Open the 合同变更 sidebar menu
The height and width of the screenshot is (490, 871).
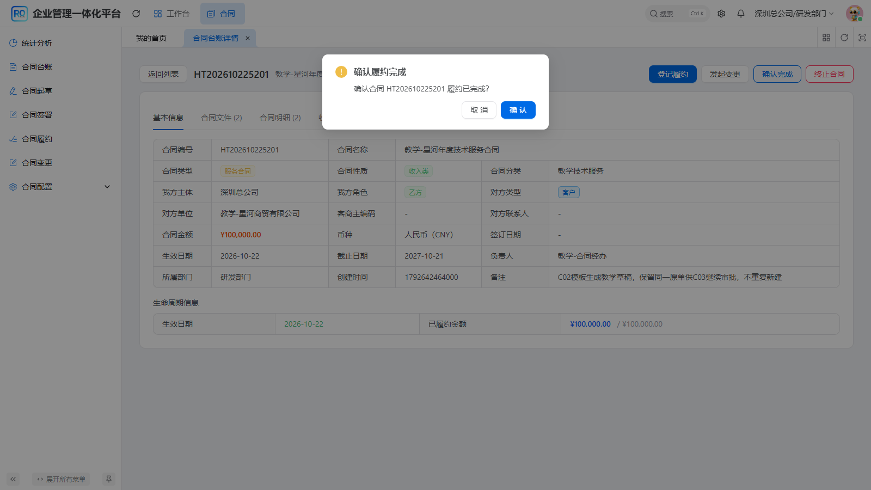[x=60, y=163]
